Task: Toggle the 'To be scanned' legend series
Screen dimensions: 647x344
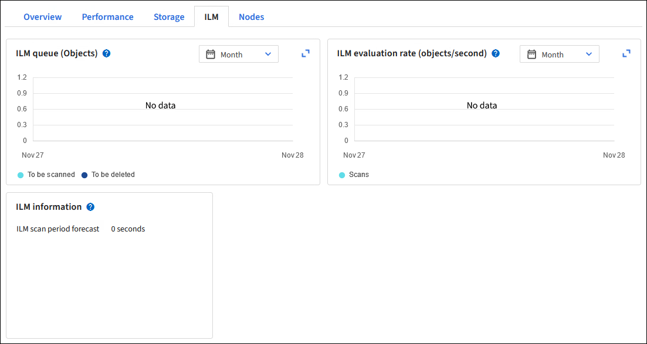Action: click(x=51, y=175)
